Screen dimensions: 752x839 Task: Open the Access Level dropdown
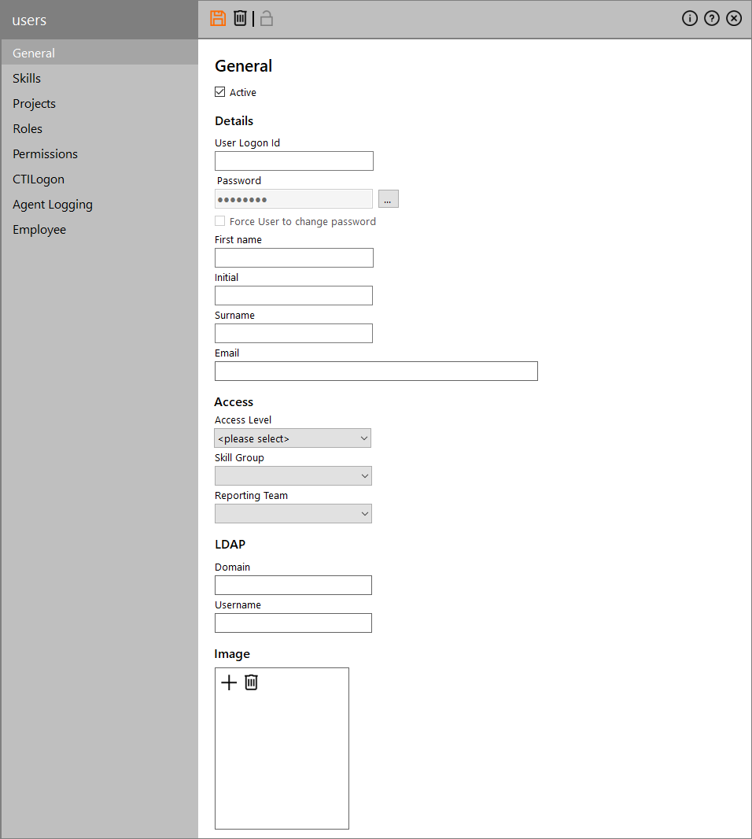pos(293,438)
